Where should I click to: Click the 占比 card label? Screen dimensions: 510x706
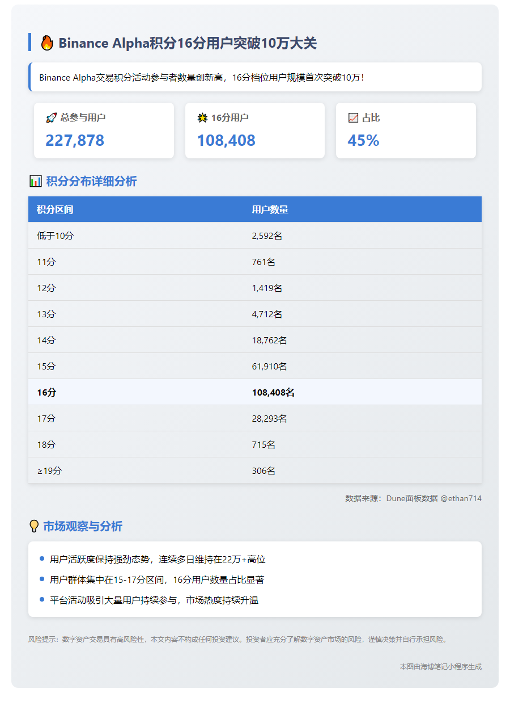coord(371,118)
